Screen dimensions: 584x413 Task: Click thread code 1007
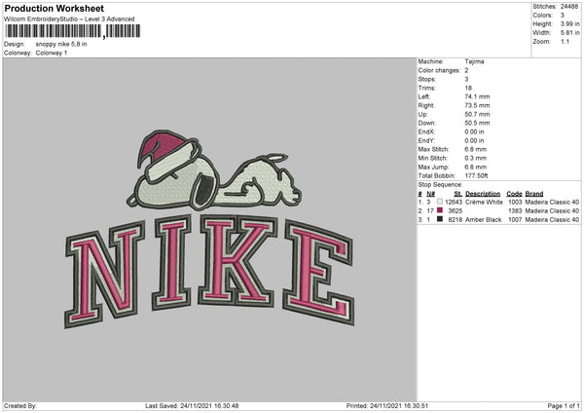point(515,220)
